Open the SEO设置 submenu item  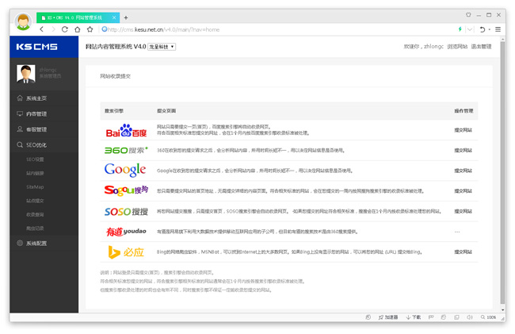click(35, 159)
